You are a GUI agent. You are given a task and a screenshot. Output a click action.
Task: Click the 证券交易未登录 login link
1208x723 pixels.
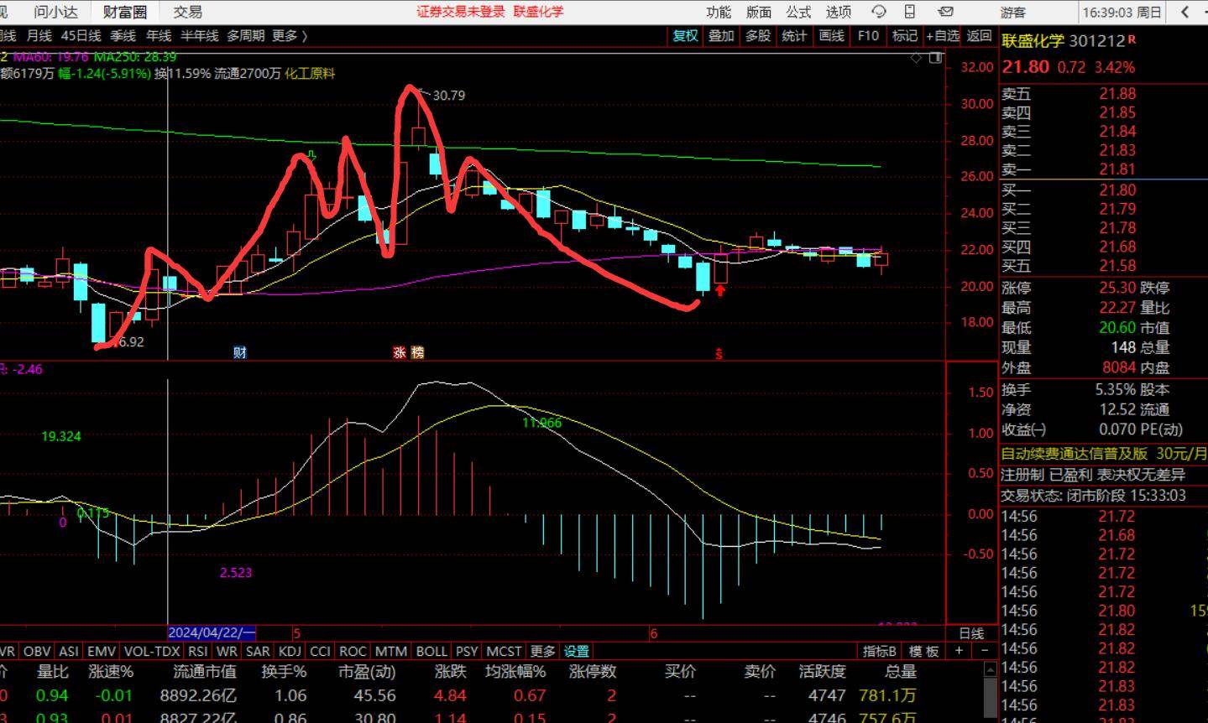pyautogui.click(x=461, y=12)
